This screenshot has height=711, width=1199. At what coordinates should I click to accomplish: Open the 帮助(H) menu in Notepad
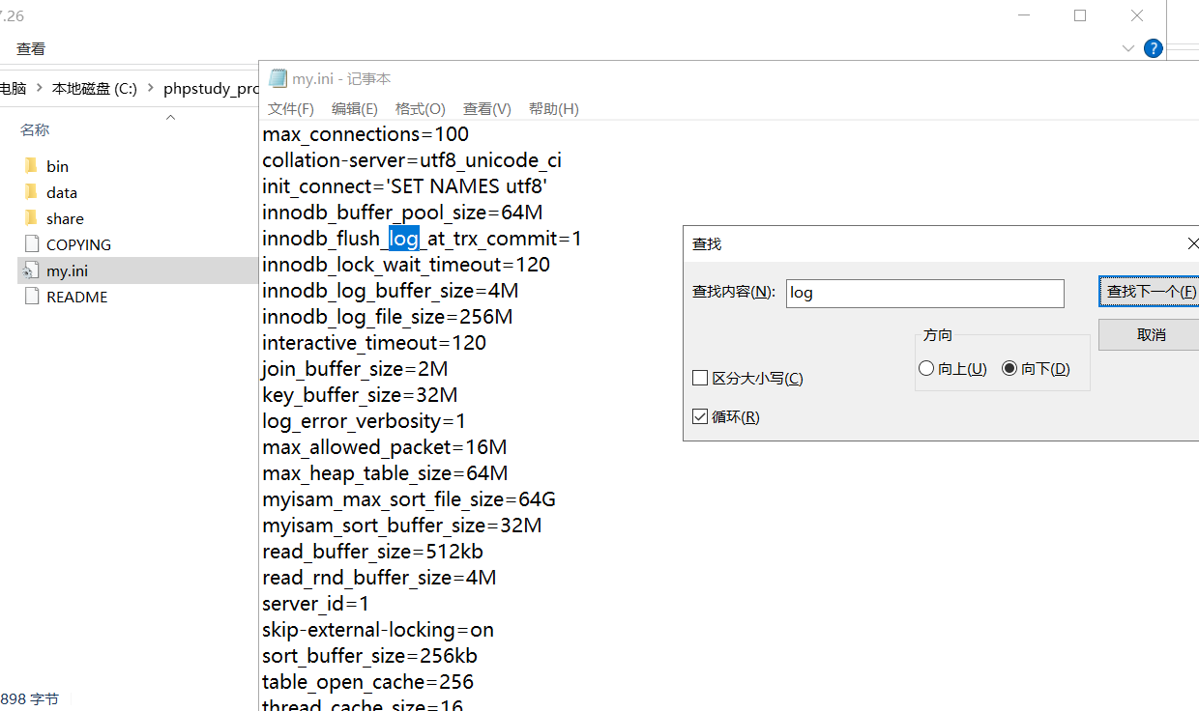click(x=554, y=108)
